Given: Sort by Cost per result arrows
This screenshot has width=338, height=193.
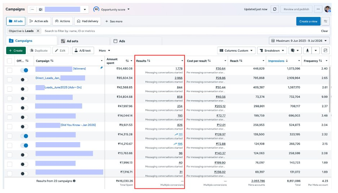Looking at the screenshot, I should (209, 61).
